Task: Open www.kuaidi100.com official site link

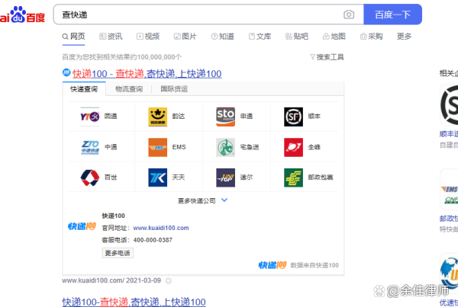Action: click(x=161, y=228)
